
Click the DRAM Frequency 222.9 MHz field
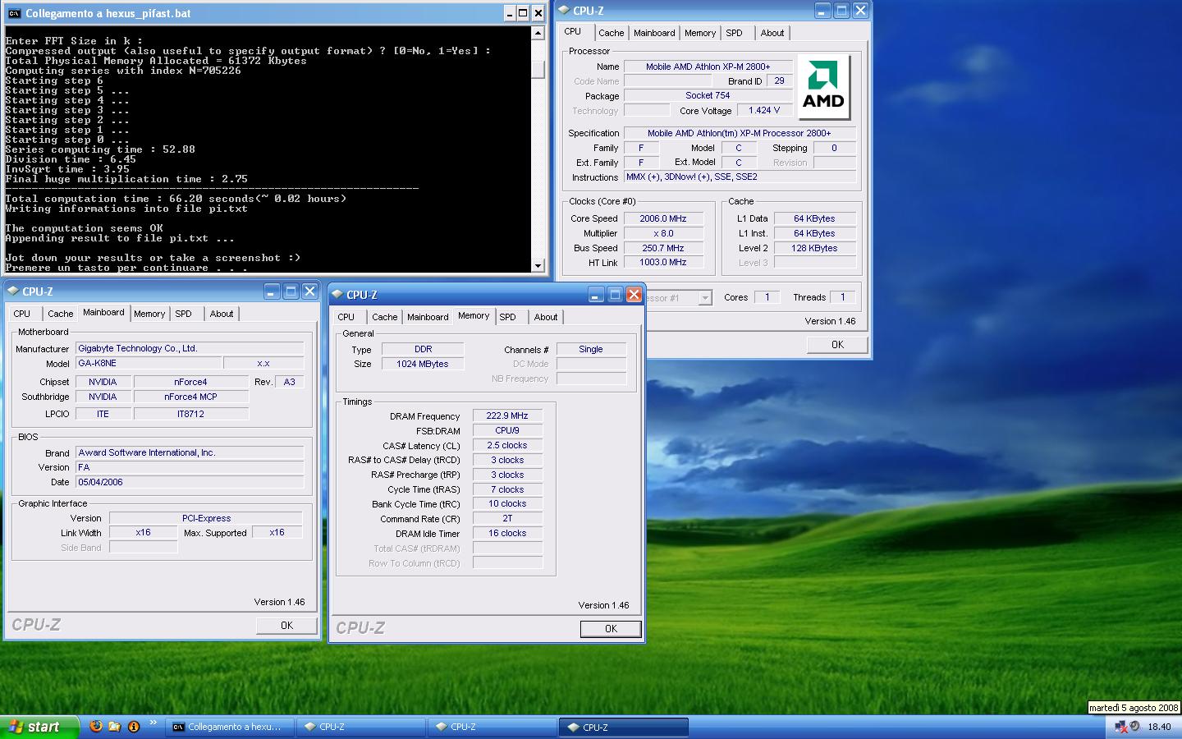click(x=507, y=415)
